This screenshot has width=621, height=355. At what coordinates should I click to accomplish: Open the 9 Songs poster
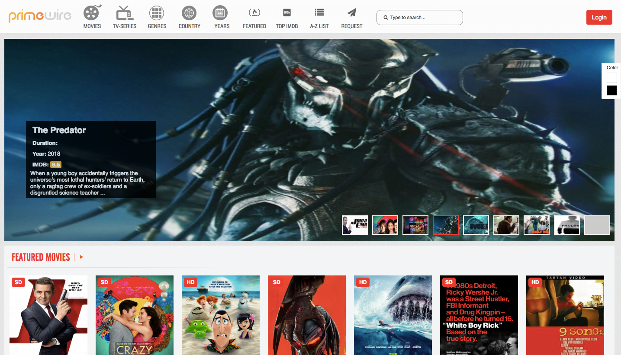pyautogui.click(x=565, y=315)
